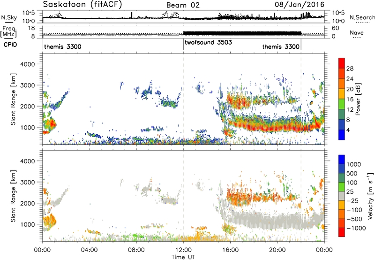Click the "CPID" label
This screenshot has height=260, width=375.
(x=10, y=45)
